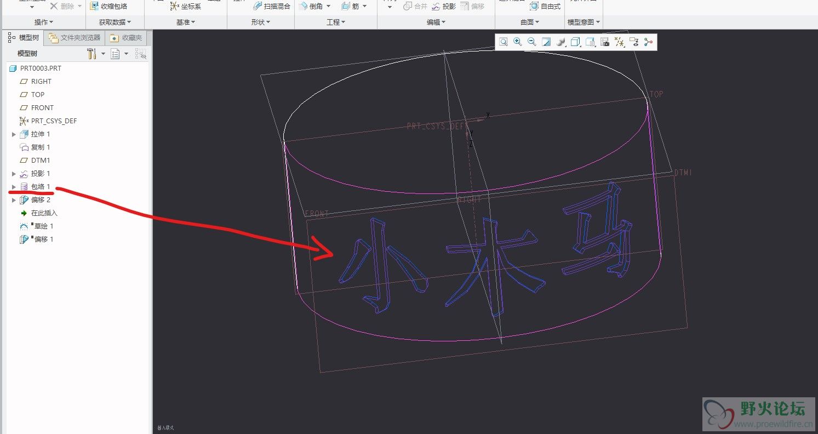Switch to the Model Tree (模型树) tab
This screenshot has height=434, width=818.
(x=23, y=38)
